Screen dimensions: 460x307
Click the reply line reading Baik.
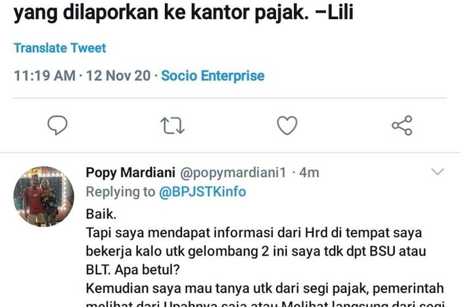click(101, 214)
